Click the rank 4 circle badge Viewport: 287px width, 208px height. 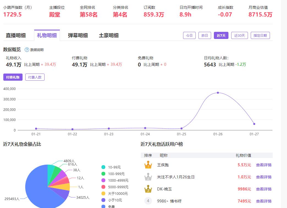148,201
